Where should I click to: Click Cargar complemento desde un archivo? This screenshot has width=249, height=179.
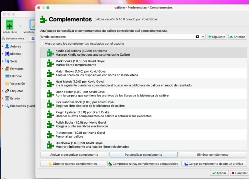pyautogui.click(x=214, y=164)
